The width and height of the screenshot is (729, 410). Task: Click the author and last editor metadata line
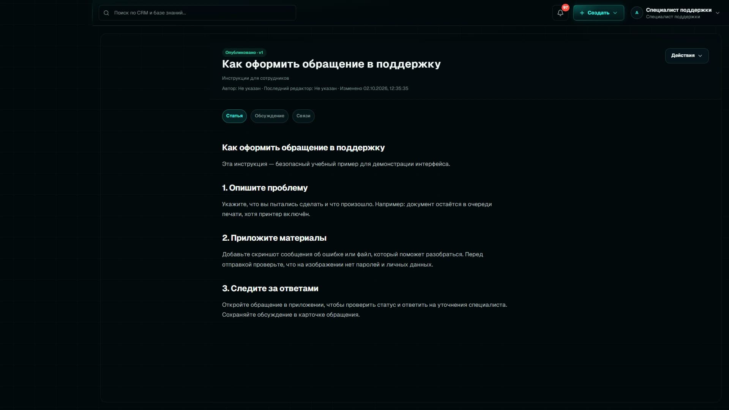point(315,88)
